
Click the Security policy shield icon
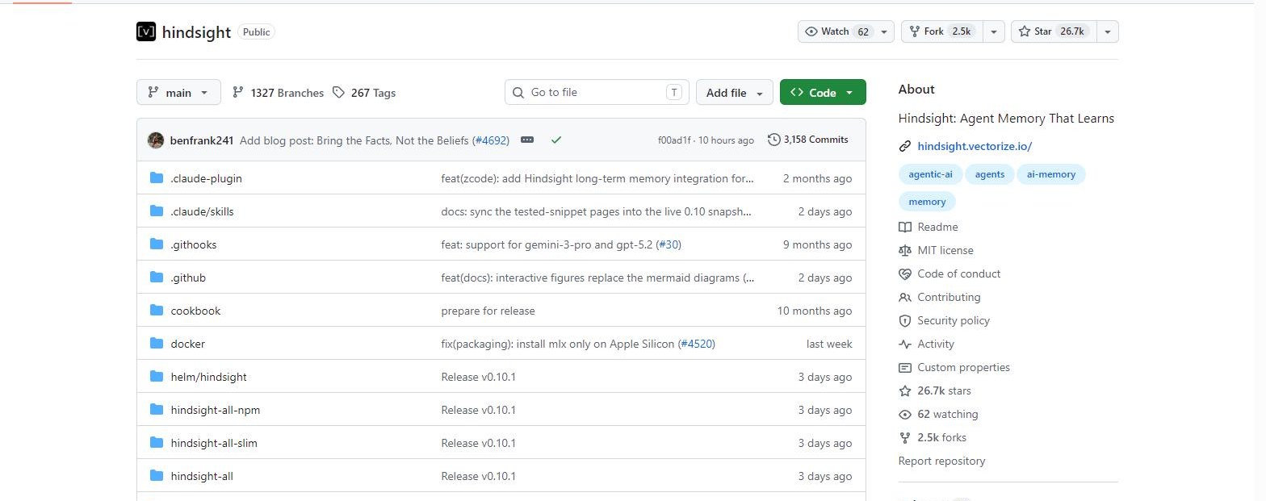[905, 321]
